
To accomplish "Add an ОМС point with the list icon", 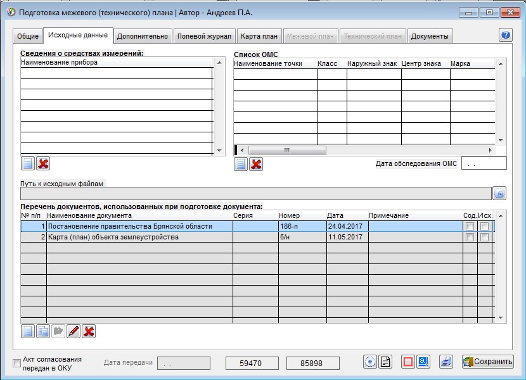I will (x=241, y=164).
